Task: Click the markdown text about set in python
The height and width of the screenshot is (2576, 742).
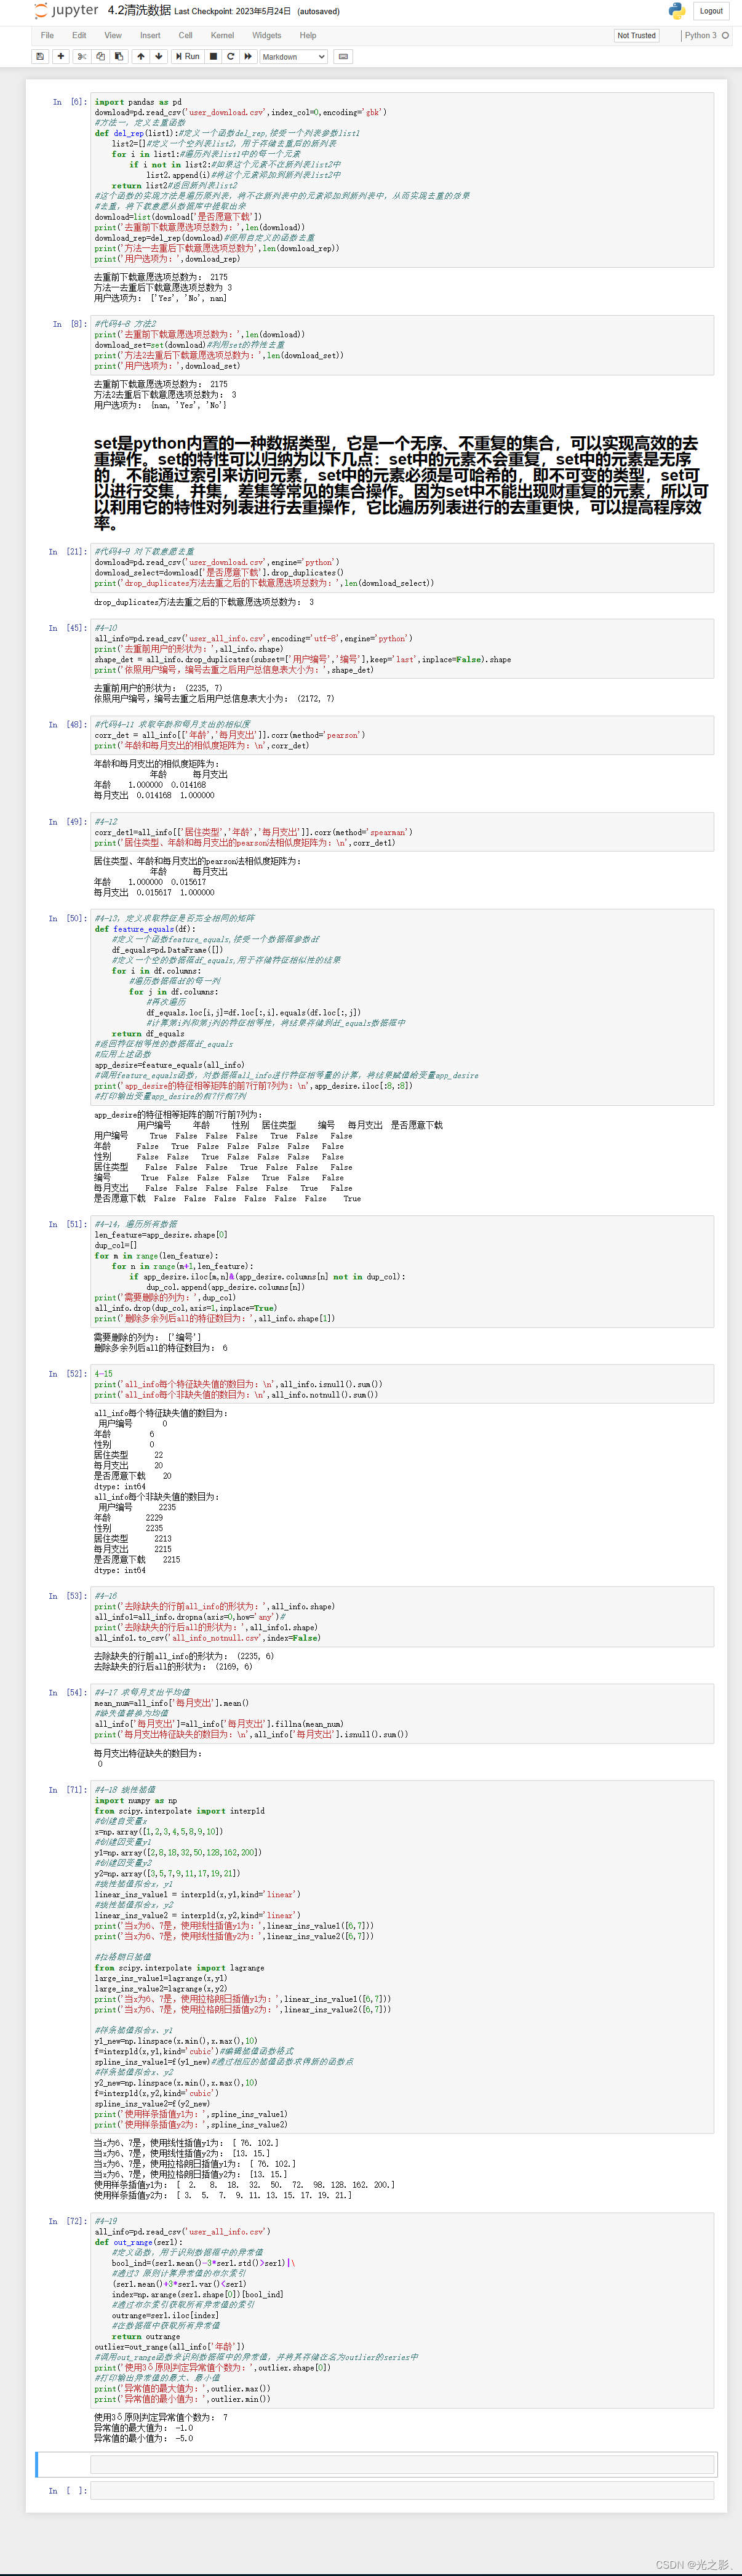Action: point(402,482)
